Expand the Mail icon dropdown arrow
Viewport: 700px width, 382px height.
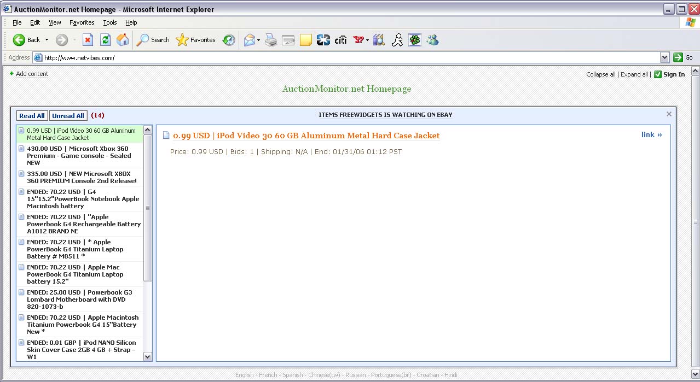[x=258, y=40]
